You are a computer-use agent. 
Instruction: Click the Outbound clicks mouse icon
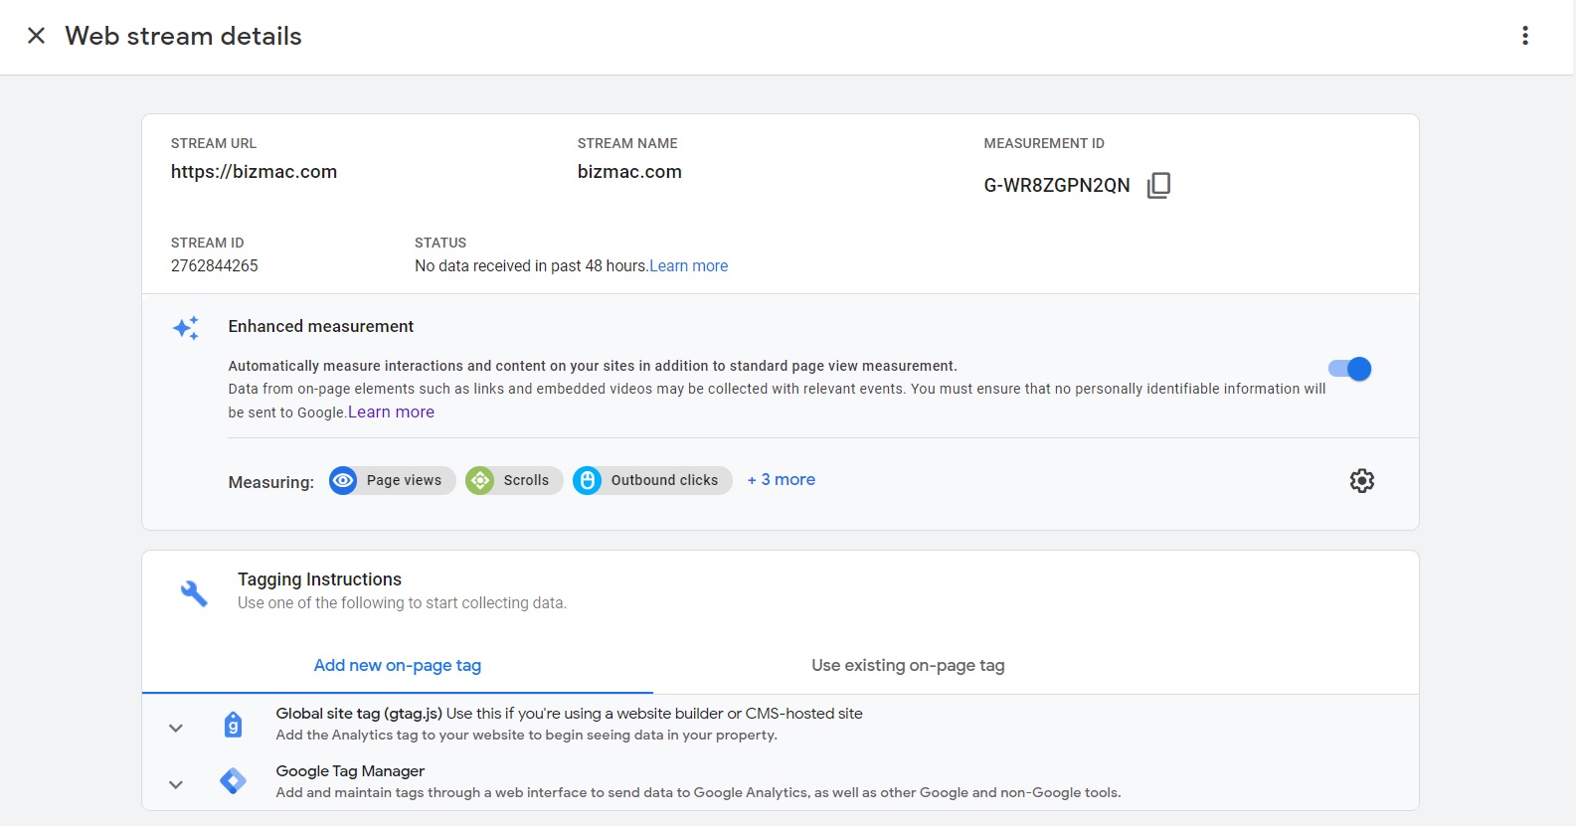pos(588,481)
